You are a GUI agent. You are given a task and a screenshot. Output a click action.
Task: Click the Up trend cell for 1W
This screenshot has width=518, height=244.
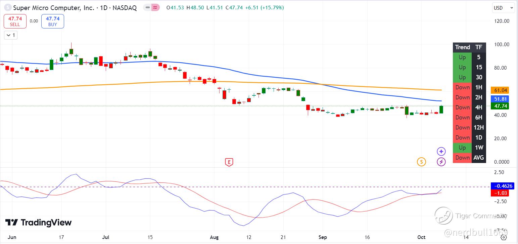pyautogui.click(x=462, y=148)
